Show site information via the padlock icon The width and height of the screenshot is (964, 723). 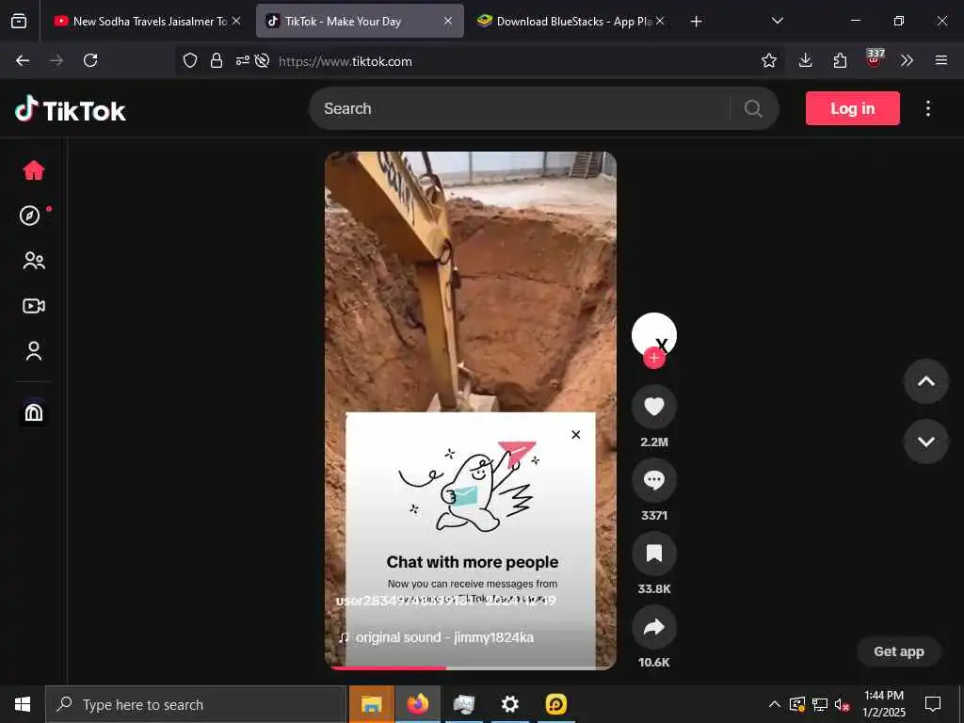[217, 60]
